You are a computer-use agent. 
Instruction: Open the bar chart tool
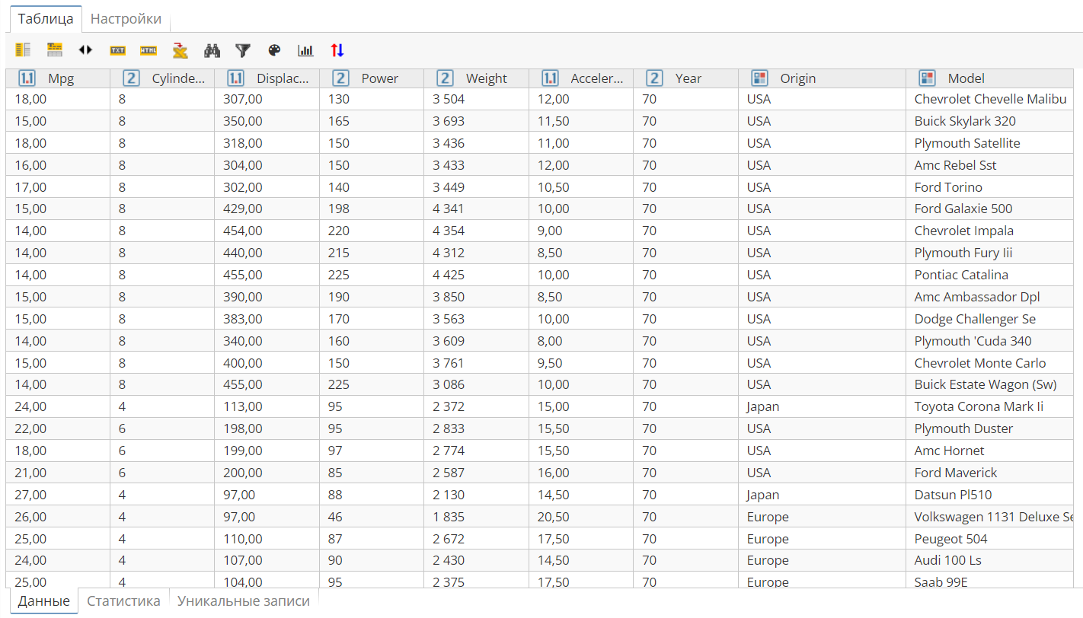[305, 50]
